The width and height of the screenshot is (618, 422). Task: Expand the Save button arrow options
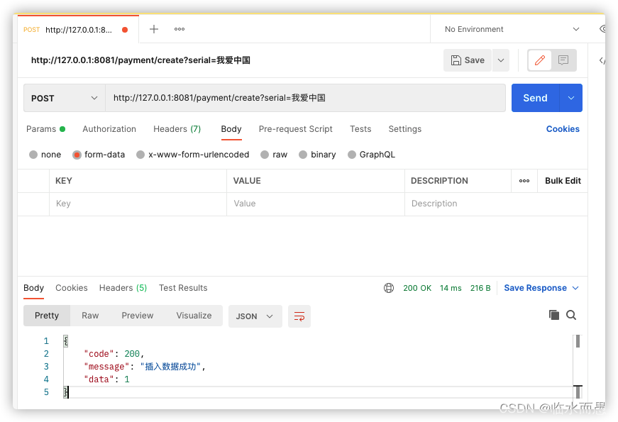point(500,60)
